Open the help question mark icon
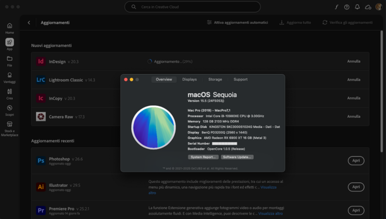The height and width of the screenshot is (219, 386). coord(346,7)
